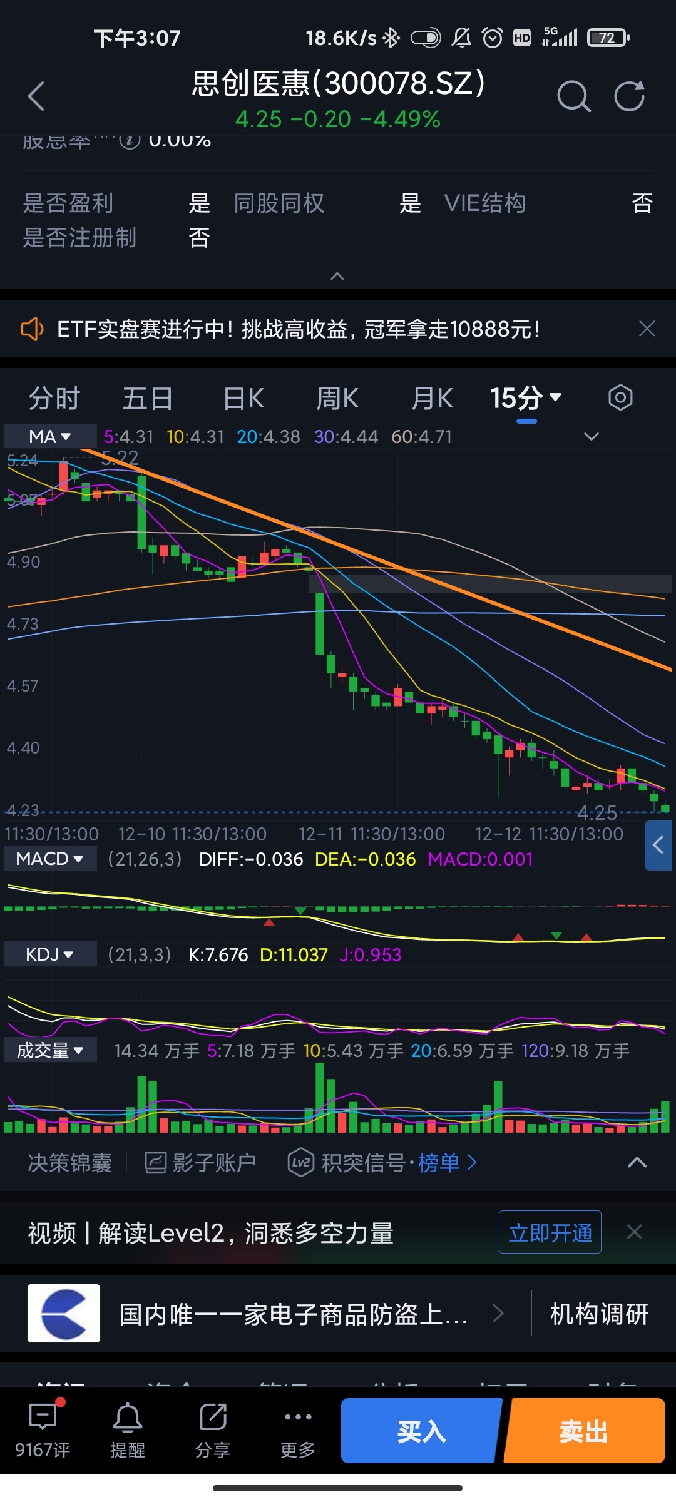Refresh the stock quote
The width and height of the screenshot is (676, 1502).
pos(629,96)
